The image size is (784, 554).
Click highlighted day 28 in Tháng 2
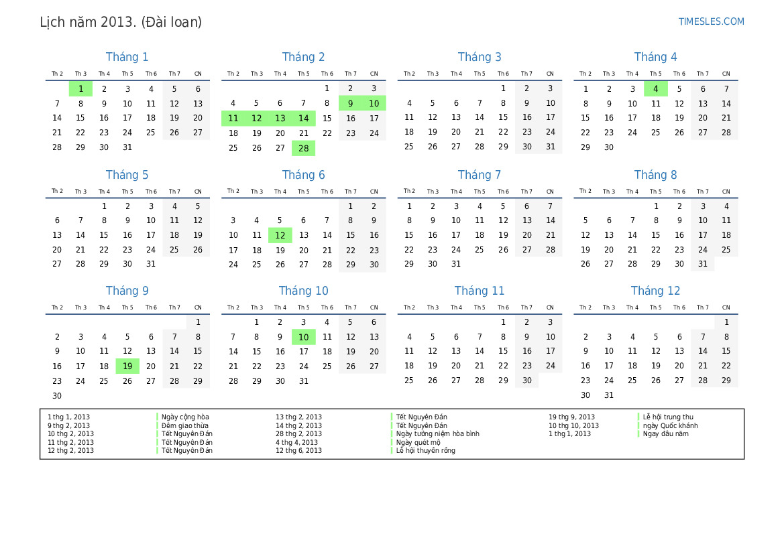304,148
